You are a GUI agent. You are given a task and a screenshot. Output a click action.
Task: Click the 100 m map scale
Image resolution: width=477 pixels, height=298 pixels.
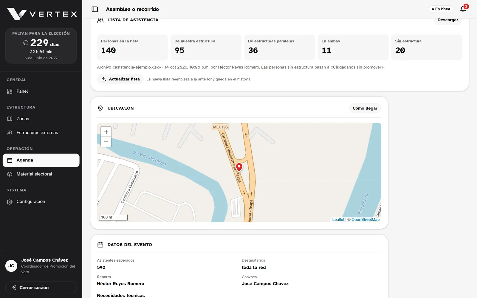(113, 217)
